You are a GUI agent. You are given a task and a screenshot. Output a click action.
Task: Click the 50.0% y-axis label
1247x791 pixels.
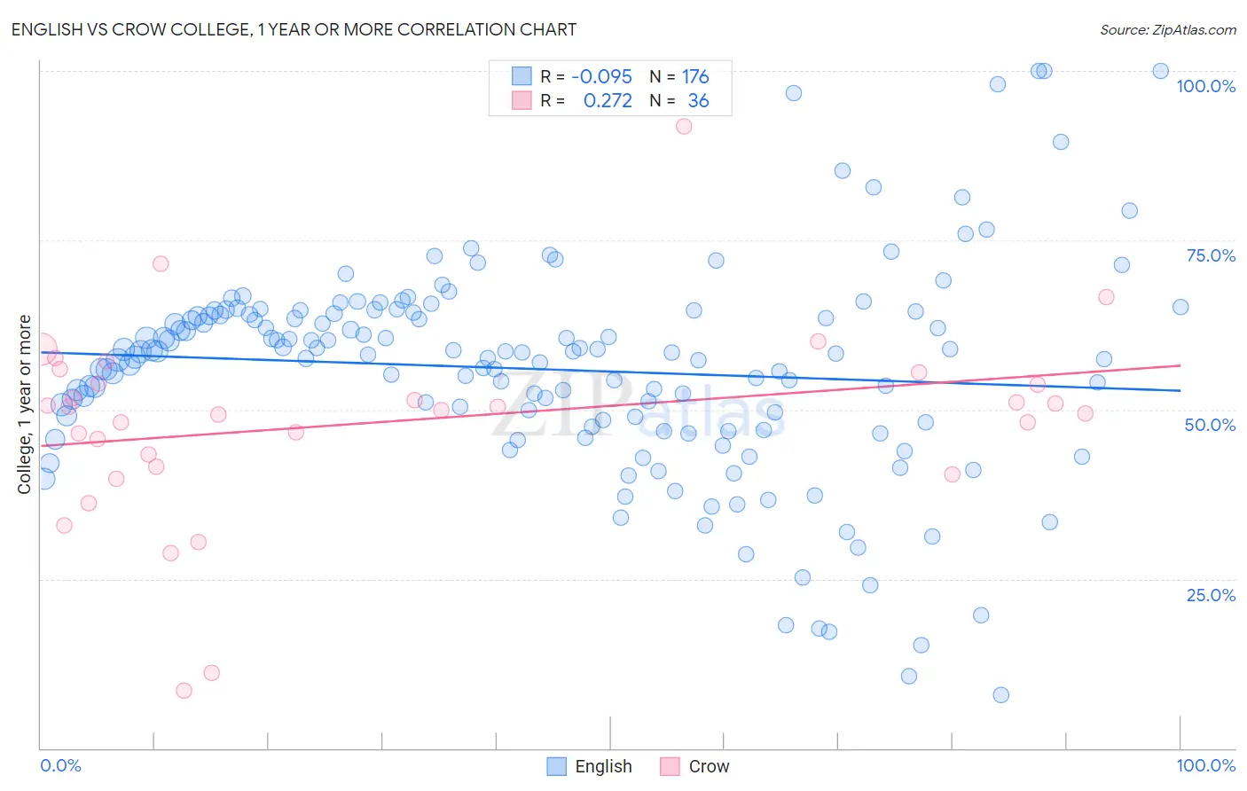pos(1210,425)
